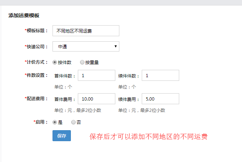Click the 添加运费模板 heading

(x=24, y=16)
